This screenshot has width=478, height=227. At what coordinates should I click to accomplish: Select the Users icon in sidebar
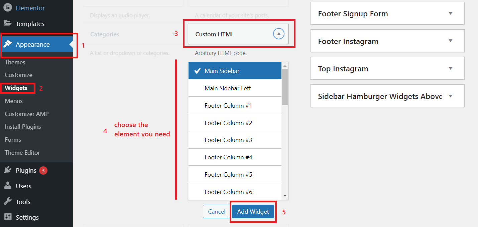point(8,186)
